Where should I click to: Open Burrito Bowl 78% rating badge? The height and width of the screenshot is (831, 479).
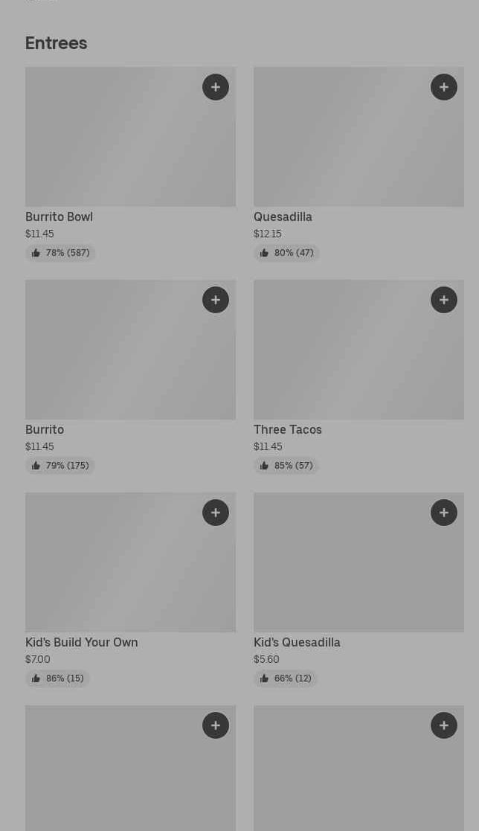60,253
